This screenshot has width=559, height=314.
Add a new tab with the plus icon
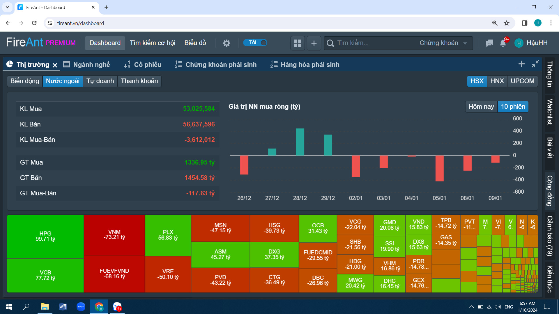(x=521, y=64)
